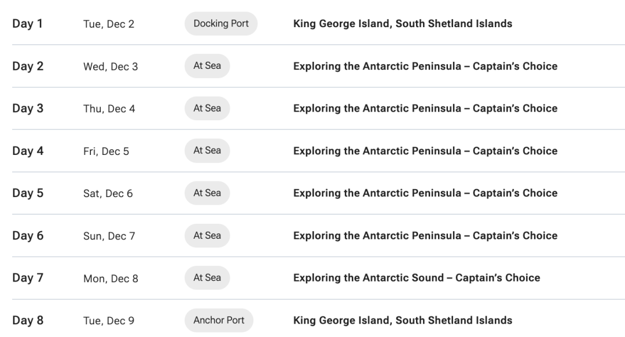Select the date Tue, Dec 9

109,321
